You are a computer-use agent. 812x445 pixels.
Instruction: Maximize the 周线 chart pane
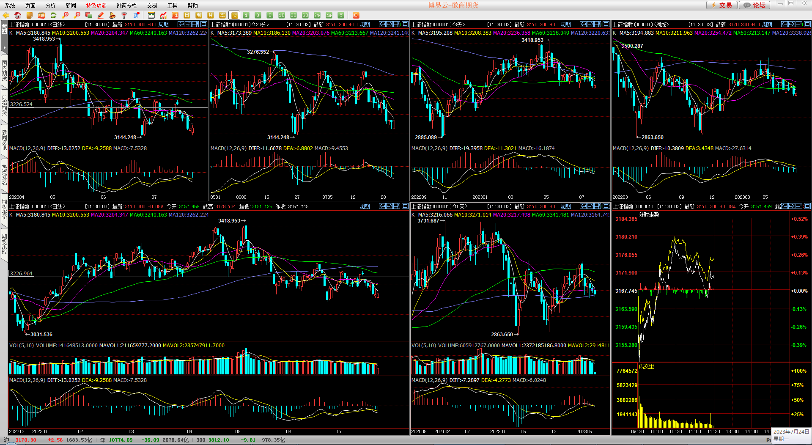807,24
